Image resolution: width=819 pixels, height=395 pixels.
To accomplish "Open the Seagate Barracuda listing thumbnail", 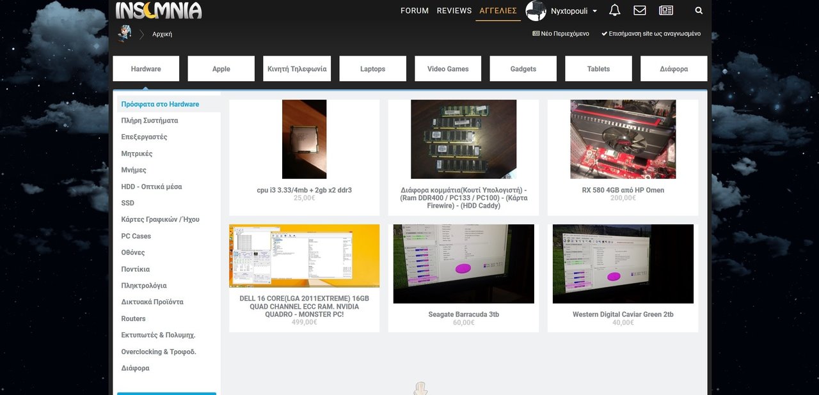I will 463,263.
